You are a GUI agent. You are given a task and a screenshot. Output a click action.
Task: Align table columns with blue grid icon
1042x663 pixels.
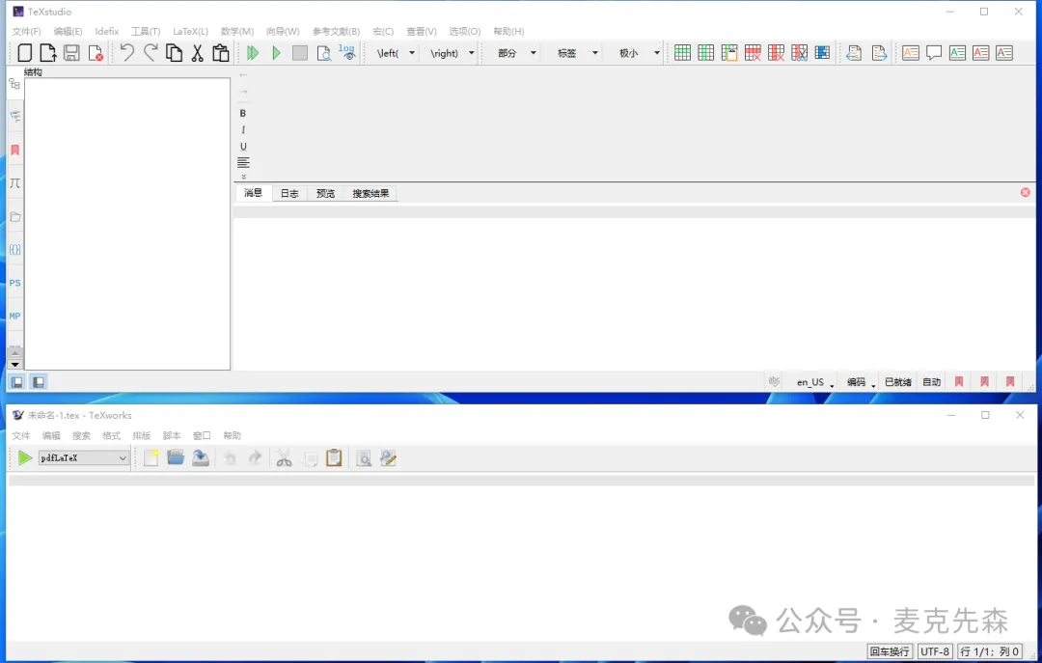point(823,52)
